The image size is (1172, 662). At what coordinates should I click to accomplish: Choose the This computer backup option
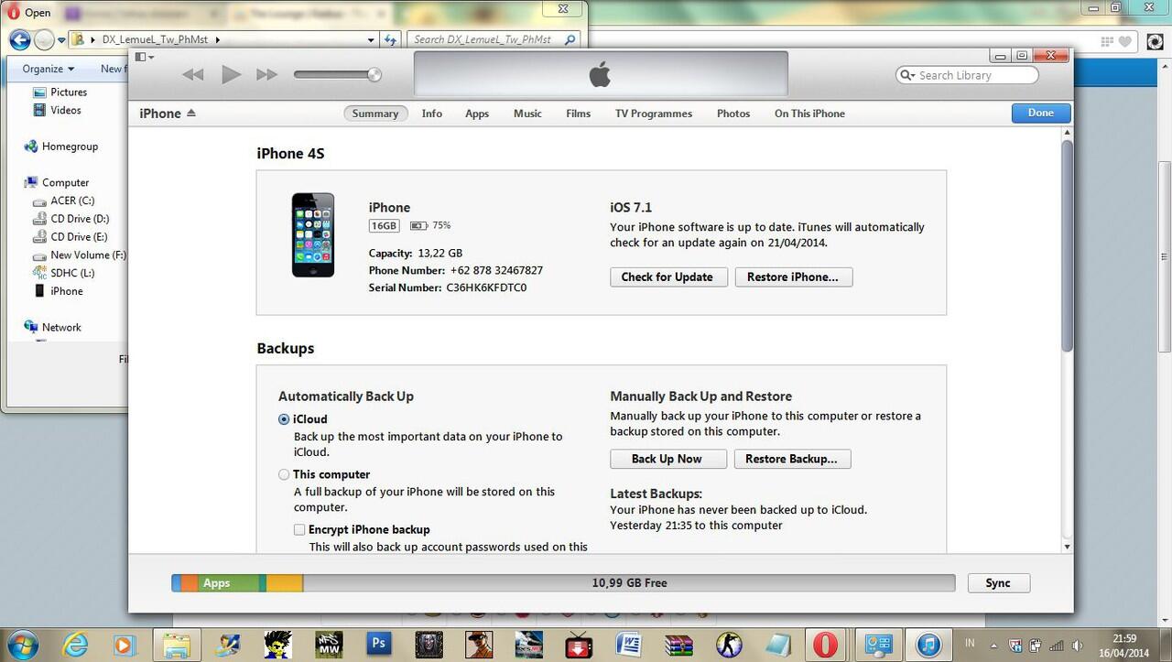[x=284, y=474]
